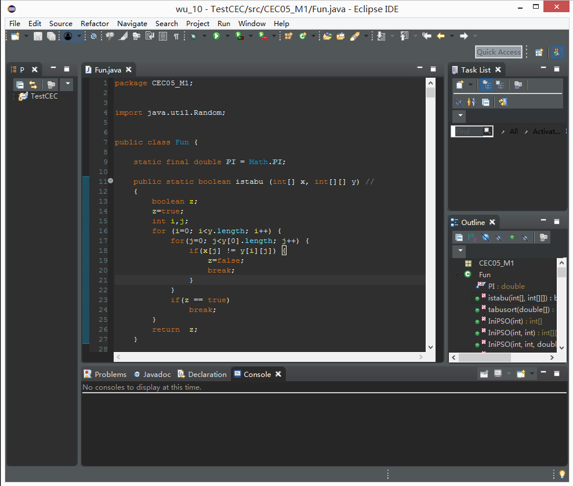Click Collapse All in Outline view
Screen dimensions: 573x486
pos(459,238)
